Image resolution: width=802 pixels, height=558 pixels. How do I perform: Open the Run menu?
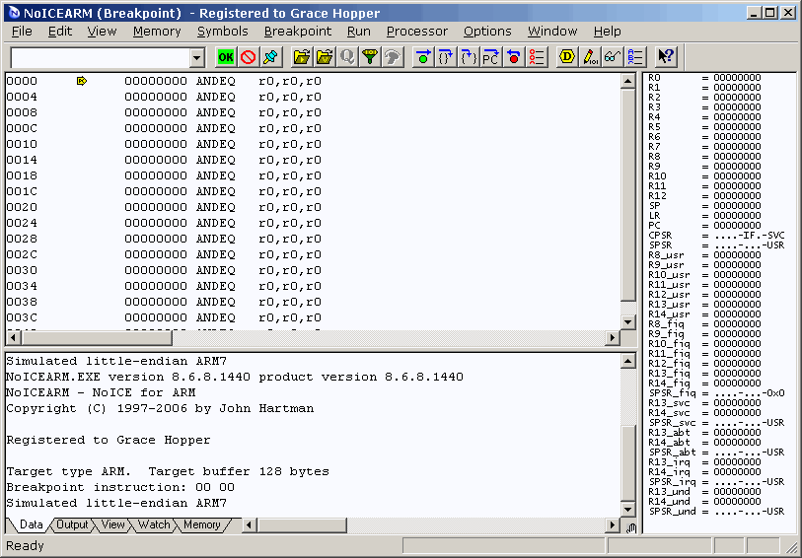pyautogui.click(x=358, y=32)
